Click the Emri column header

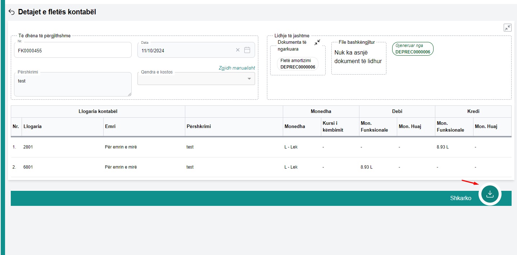point(110,127)
